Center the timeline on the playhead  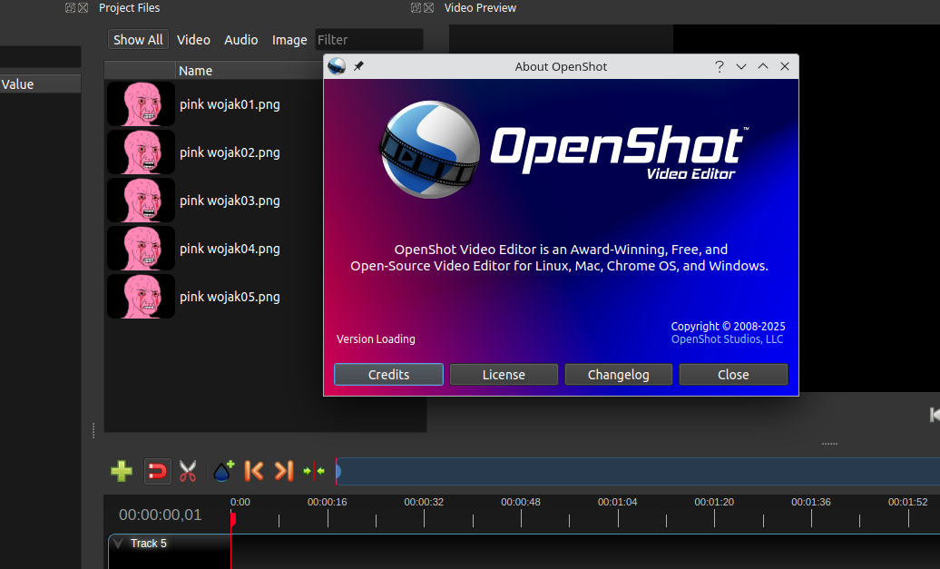[x=314, y=471]
